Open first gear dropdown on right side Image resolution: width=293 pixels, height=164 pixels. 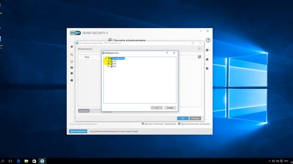pos(208,50)
